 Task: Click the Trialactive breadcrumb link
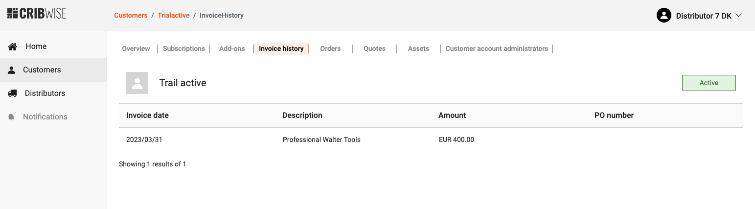[173, 15]
